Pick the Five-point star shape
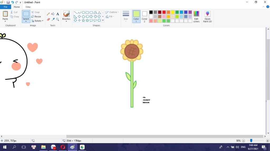 point(83,20)
